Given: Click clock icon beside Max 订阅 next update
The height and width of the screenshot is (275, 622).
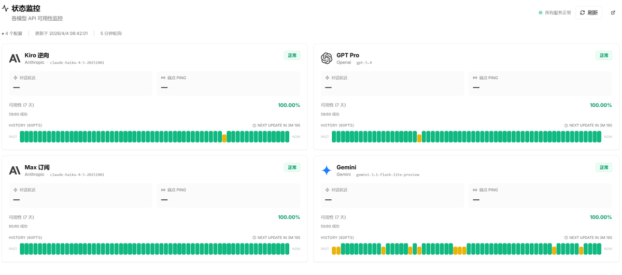Looking at the screenshot, I should click(255, 238).
